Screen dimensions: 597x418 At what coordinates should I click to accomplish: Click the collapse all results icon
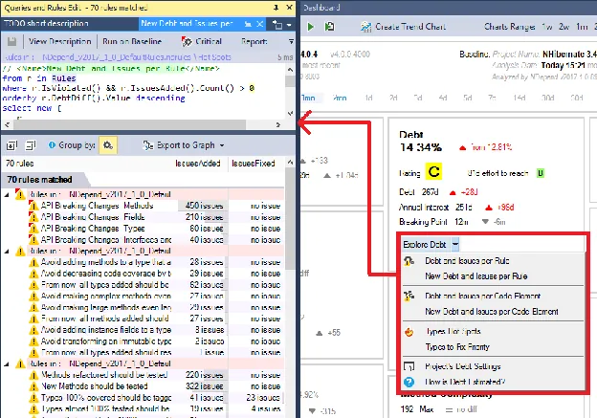pos(31,145)
